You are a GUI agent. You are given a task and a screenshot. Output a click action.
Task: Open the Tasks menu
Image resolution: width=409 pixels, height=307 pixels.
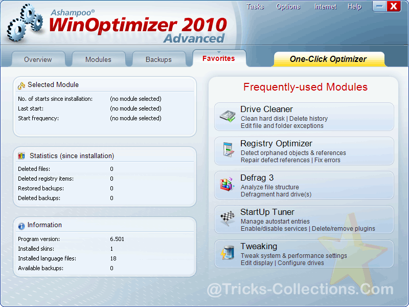(x=255, y=7)
